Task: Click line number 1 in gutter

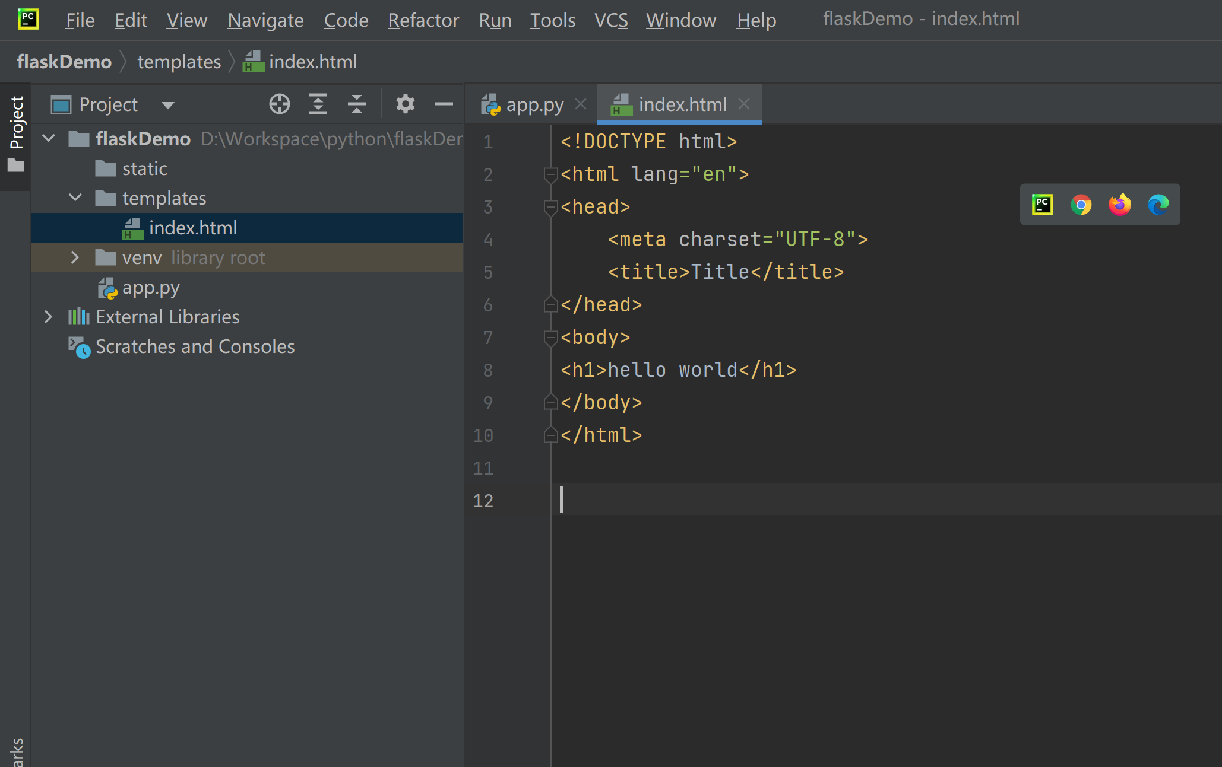Action: [x=488, y=142]
